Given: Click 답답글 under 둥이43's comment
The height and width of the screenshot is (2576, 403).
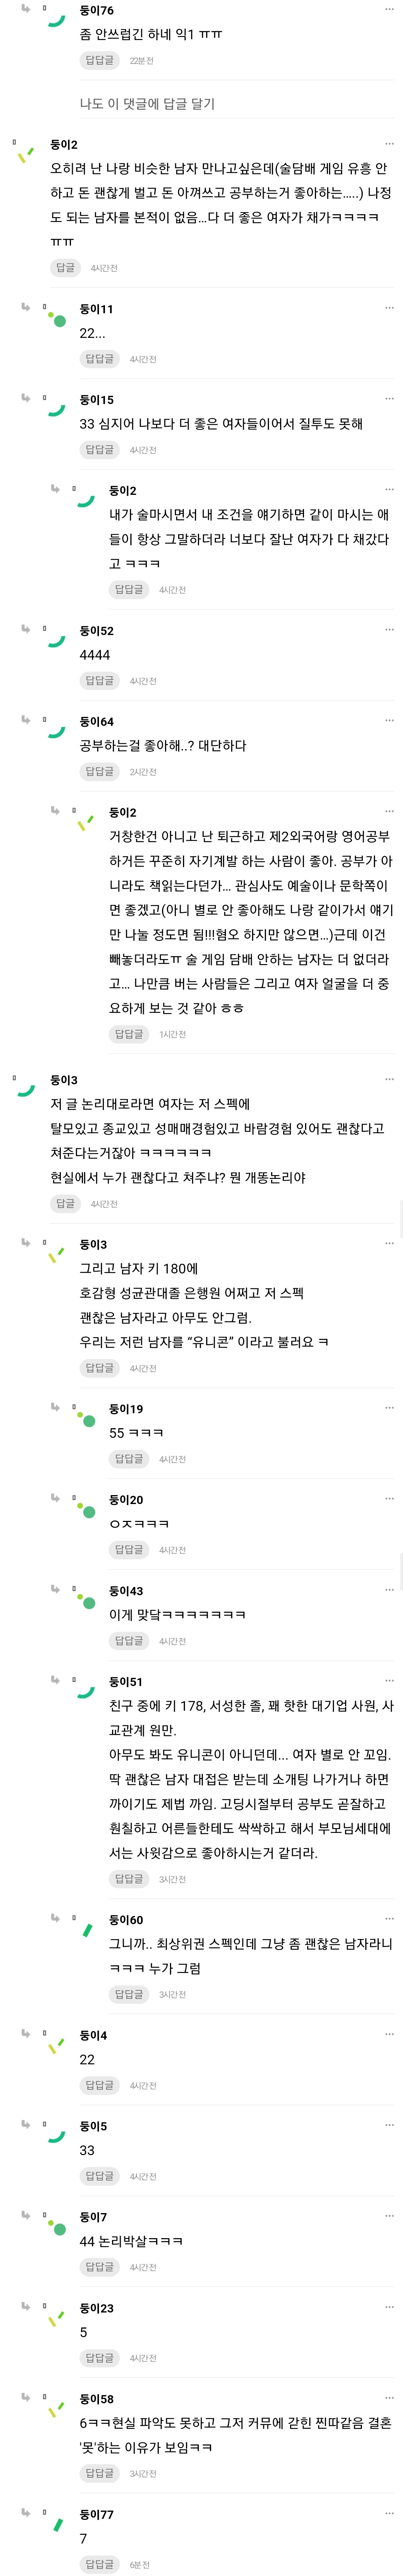Looking at the screenshot, I should click(129, 1641).
